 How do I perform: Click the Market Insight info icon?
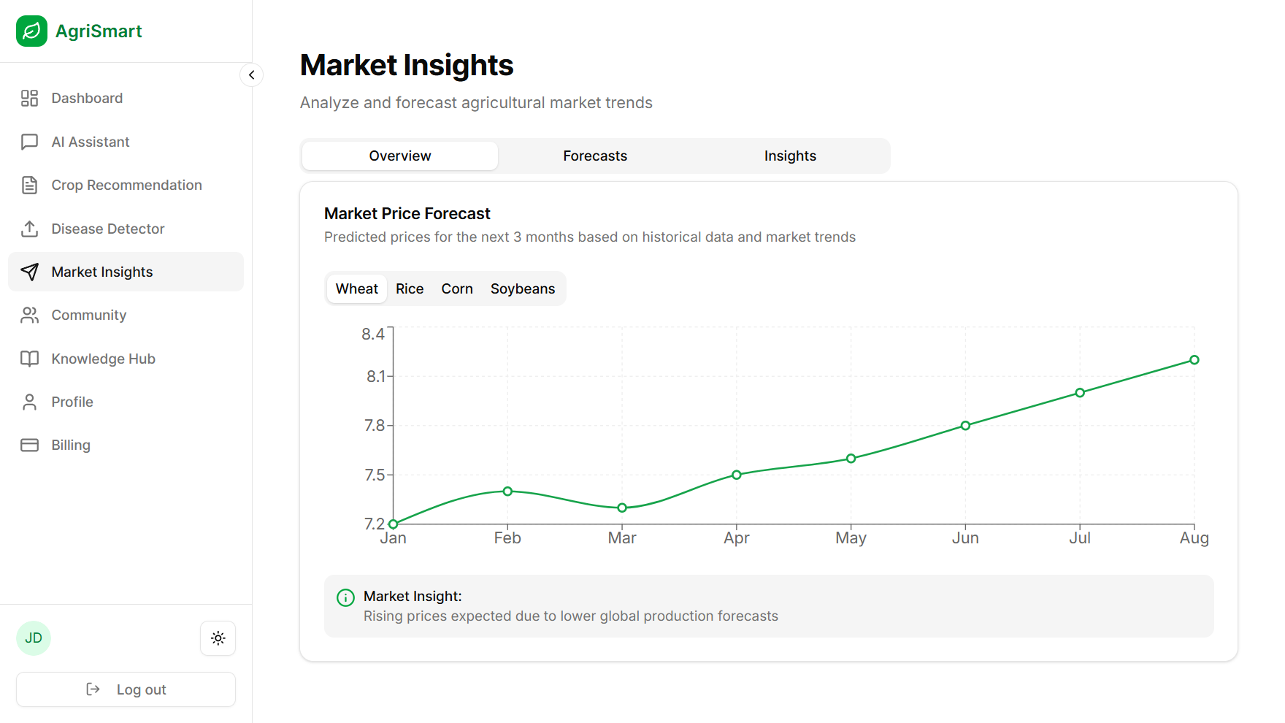[345, 598]
